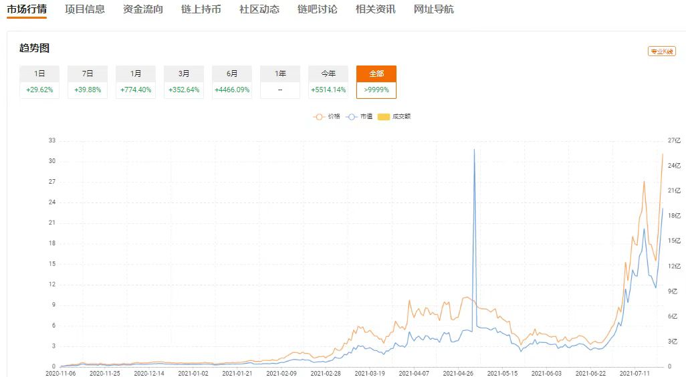Click the 2021-02-09 axis date label

(281, 374)
